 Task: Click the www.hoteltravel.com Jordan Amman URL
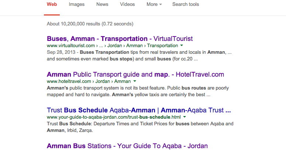[89, 81]
